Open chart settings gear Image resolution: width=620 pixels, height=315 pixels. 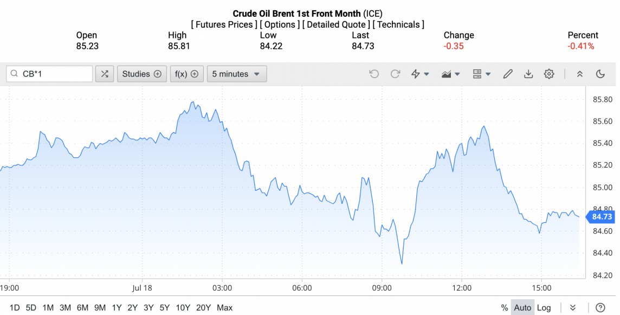click(x=549, y=74)
